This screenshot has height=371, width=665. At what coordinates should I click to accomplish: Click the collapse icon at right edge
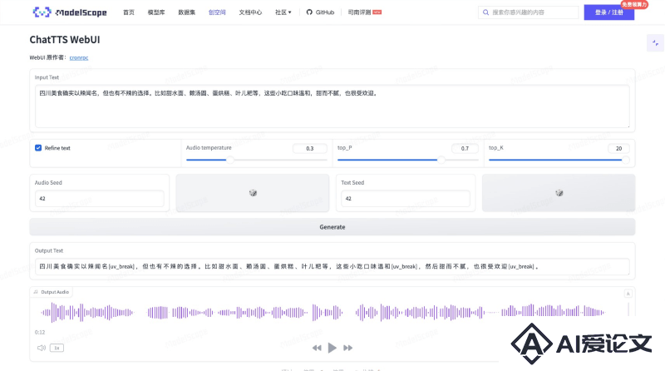(x=655, y=43)
